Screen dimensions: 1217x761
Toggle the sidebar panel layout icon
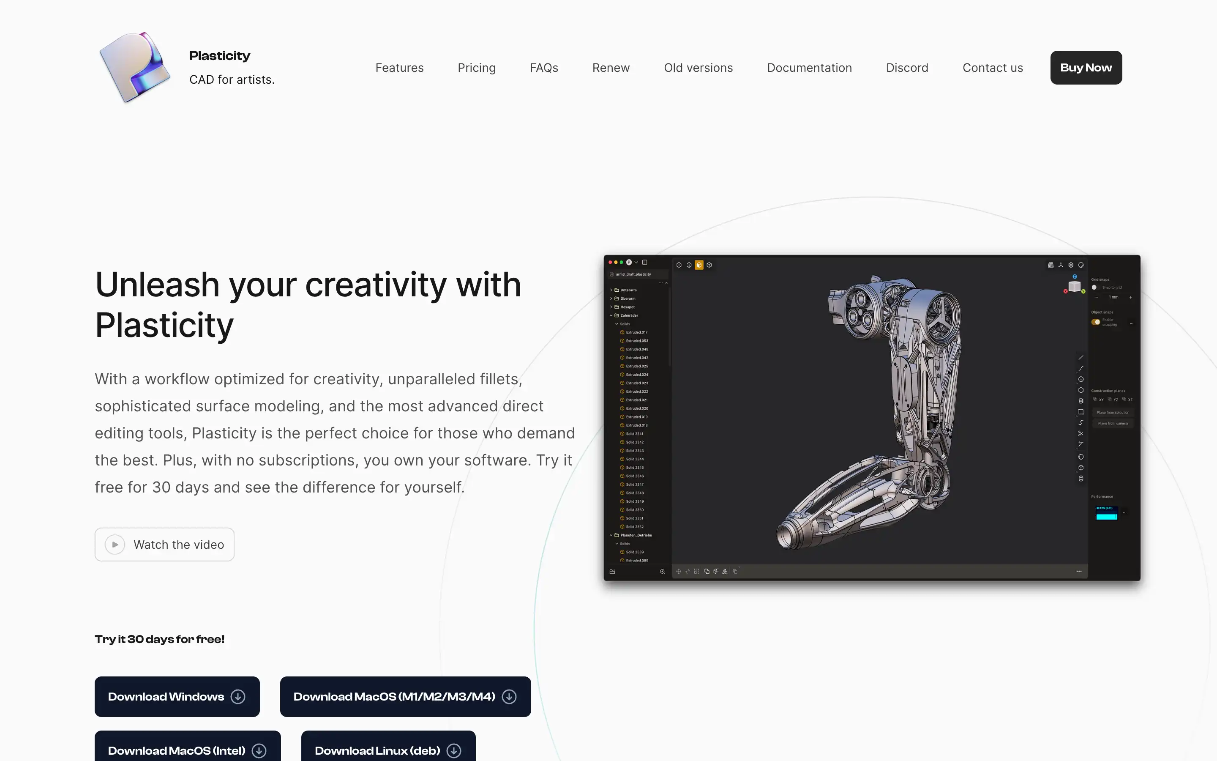pyautogui.click(x=645, y=262)
